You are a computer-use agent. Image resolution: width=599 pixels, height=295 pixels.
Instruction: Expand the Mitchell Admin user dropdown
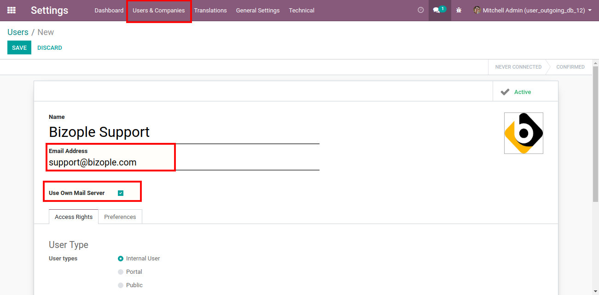[x=533, y=10]
